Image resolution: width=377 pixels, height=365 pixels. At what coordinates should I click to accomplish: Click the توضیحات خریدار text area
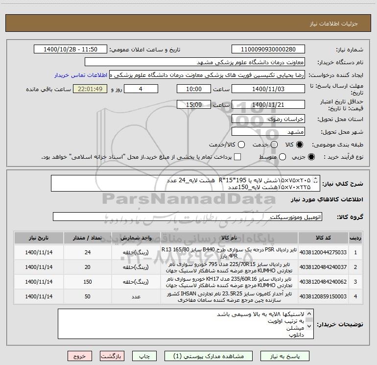pyautogui.click(x=186, y=324)
